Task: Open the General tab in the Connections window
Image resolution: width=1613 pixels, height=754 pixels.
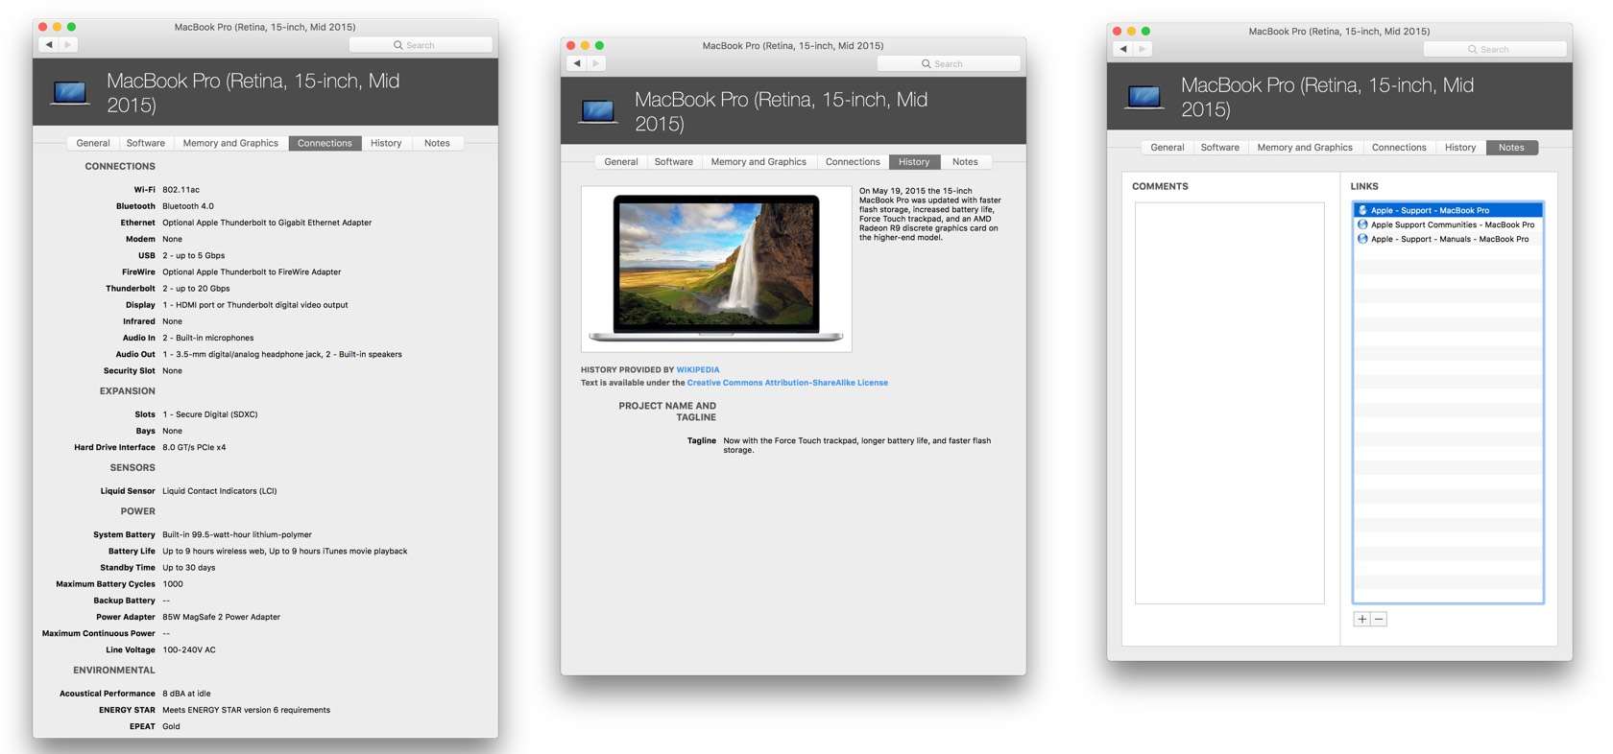Action: [93, 143]
